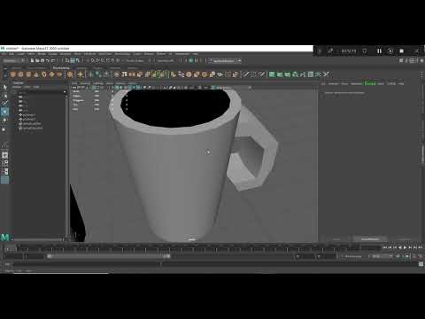Select the single-pane layout icon in left sidebar
425x319 pixels.
click(x=4, y=155)
